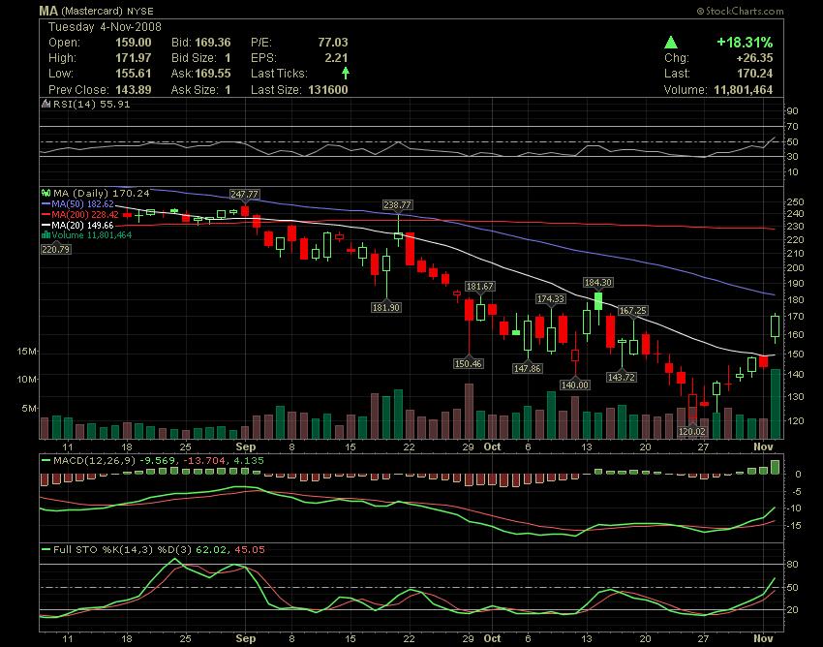Click the white MA(20) legend line swatch
Image resolution: width=823 pixels, height=647 pixels.
coord(46,225)
